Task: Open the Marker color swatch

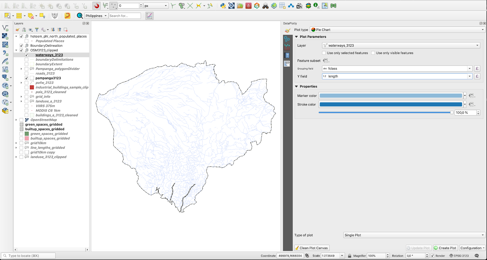Action: [391, 96]
